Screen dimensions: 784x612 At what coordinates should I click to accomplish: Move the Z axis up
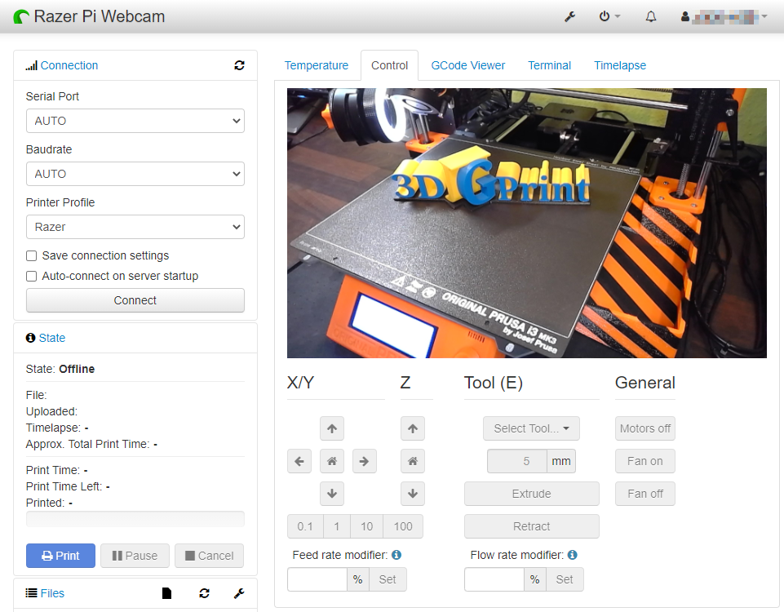pyautogui.click(x=413, y=428)
